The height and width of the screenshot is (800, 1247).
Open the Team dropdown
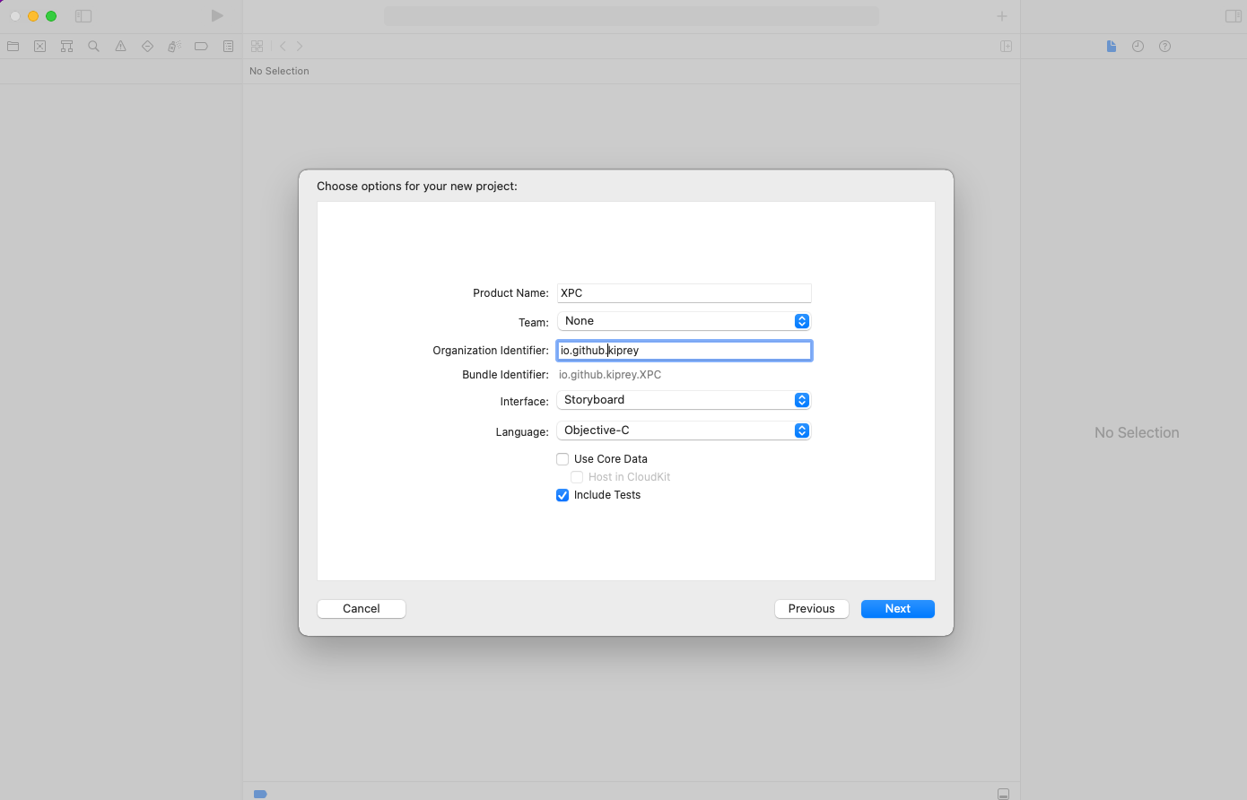pyautogui.click(x=684, y=321)
